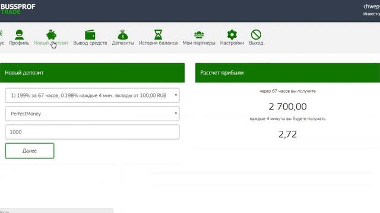Click the 2,72 per-interval value
The image size is (380, 213).
click(x=287, y=134)
